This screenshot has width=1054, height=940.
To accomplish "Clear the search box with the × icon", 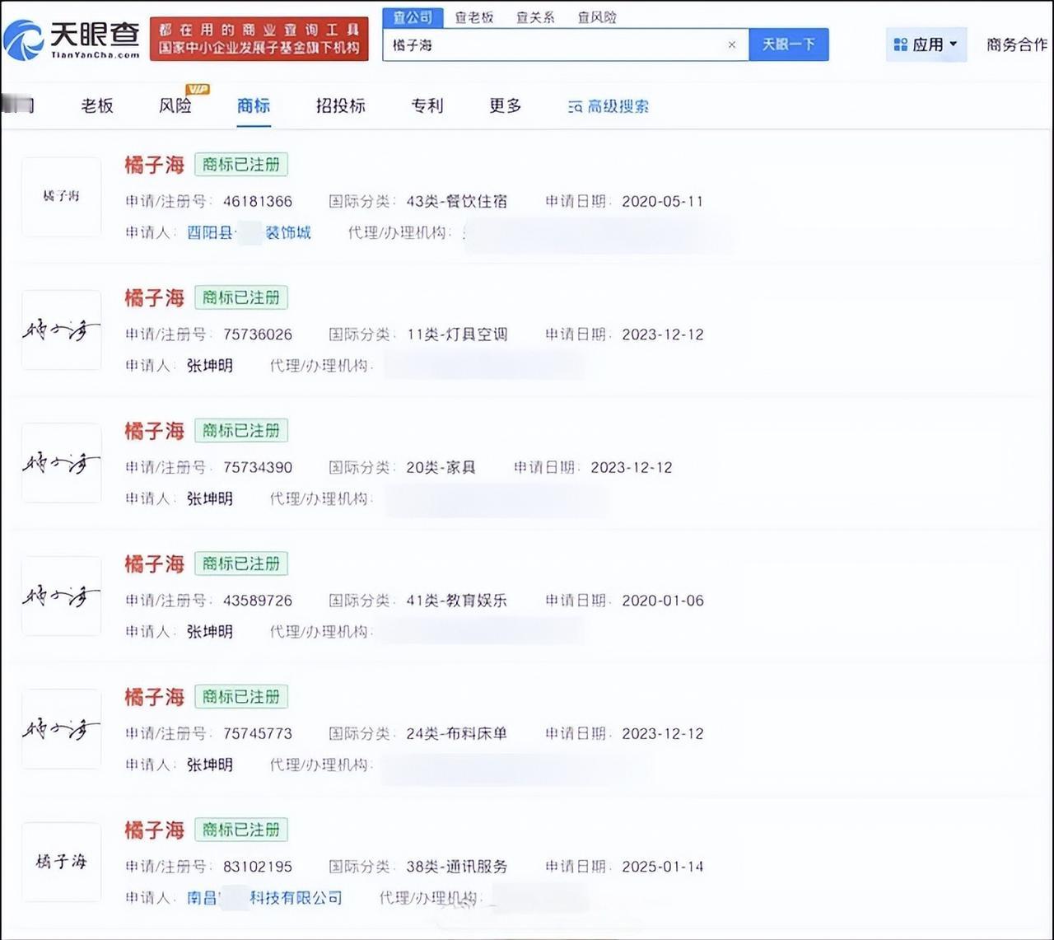I will click(731, 45).
